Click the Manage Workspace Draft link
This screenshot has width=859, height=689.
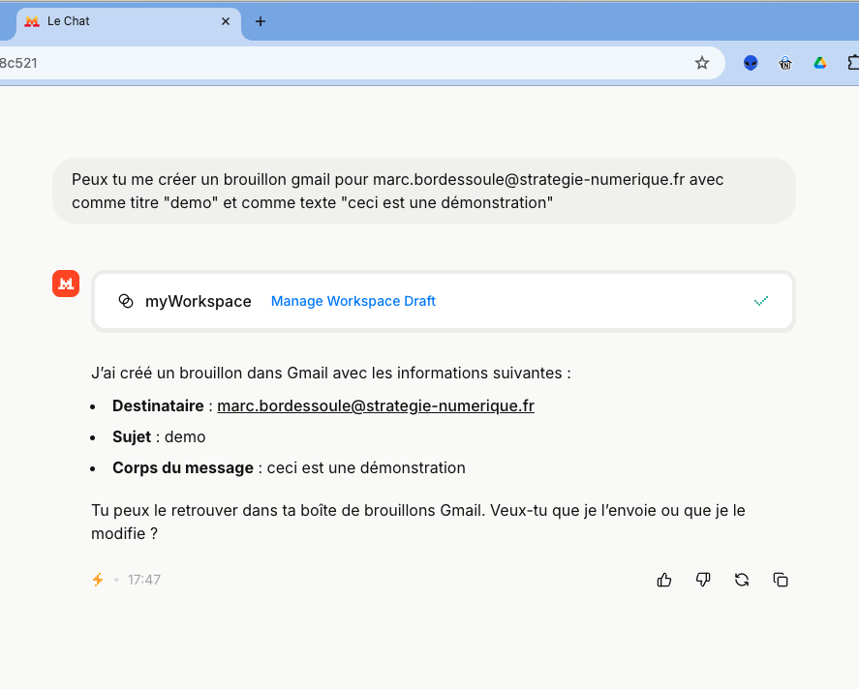point(353,301)
